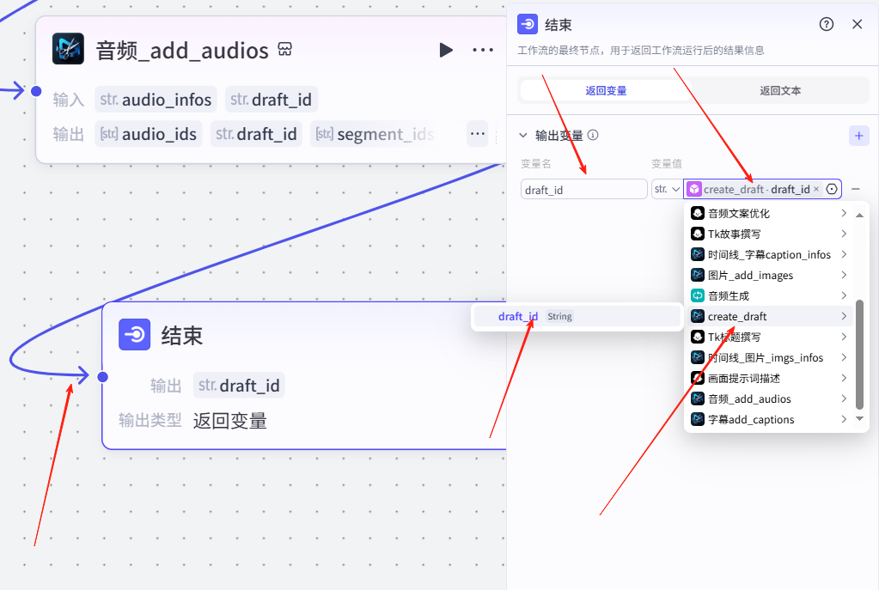Viewport: 879px width, 590px height.
Task: Expand 音频文案优化 in variable list
Action: click(x=844, y=213)
